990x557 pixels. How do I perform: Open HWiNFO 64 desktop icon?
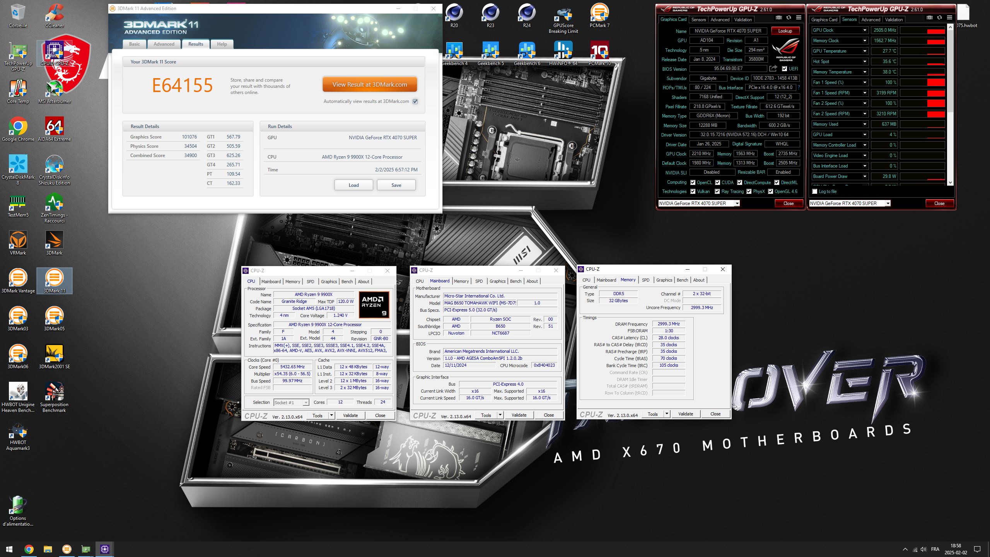click(563, 53)
